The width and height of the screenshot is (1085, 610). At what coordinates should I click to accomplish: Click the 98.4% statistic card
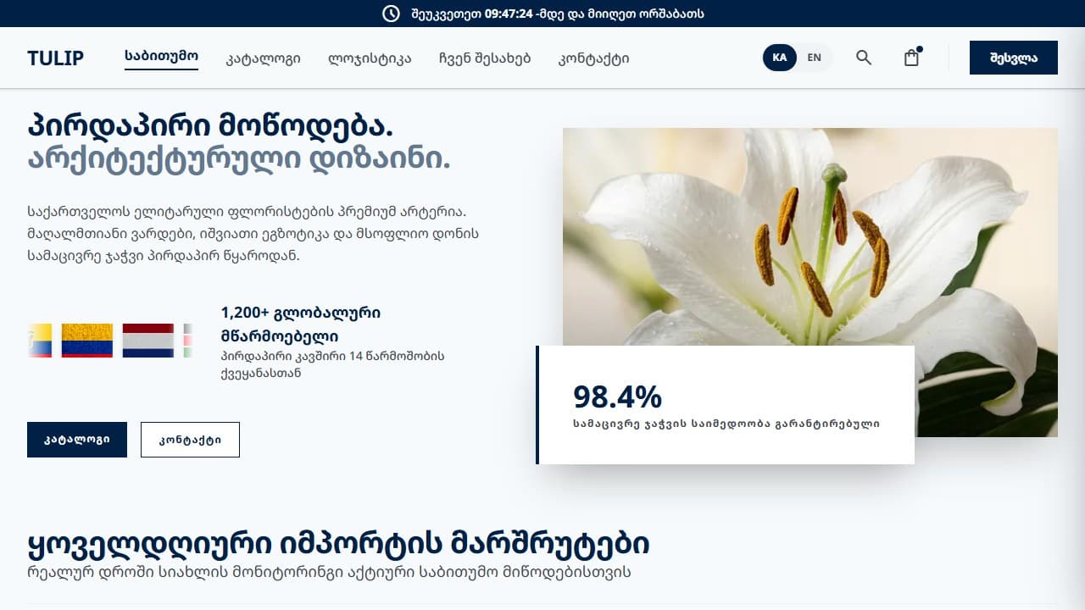click(x=726, y=405)
